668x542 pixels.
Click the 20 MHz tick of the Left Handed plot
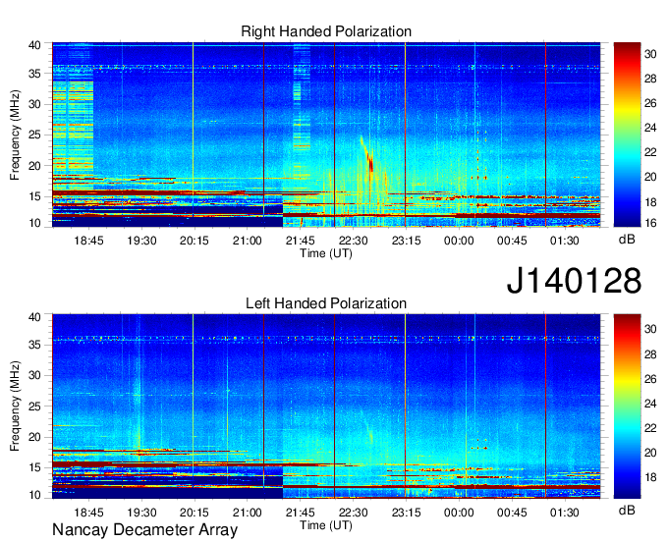34,437
